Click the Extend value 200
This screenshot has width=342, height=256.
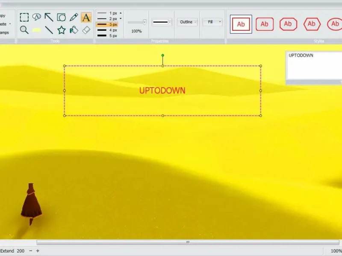pyautogui.click(x=21, y=251)
